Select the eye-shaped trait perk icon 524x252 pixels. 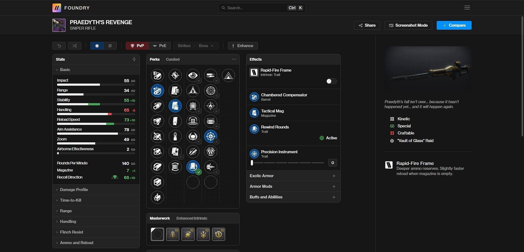click(x=193, y=75)
